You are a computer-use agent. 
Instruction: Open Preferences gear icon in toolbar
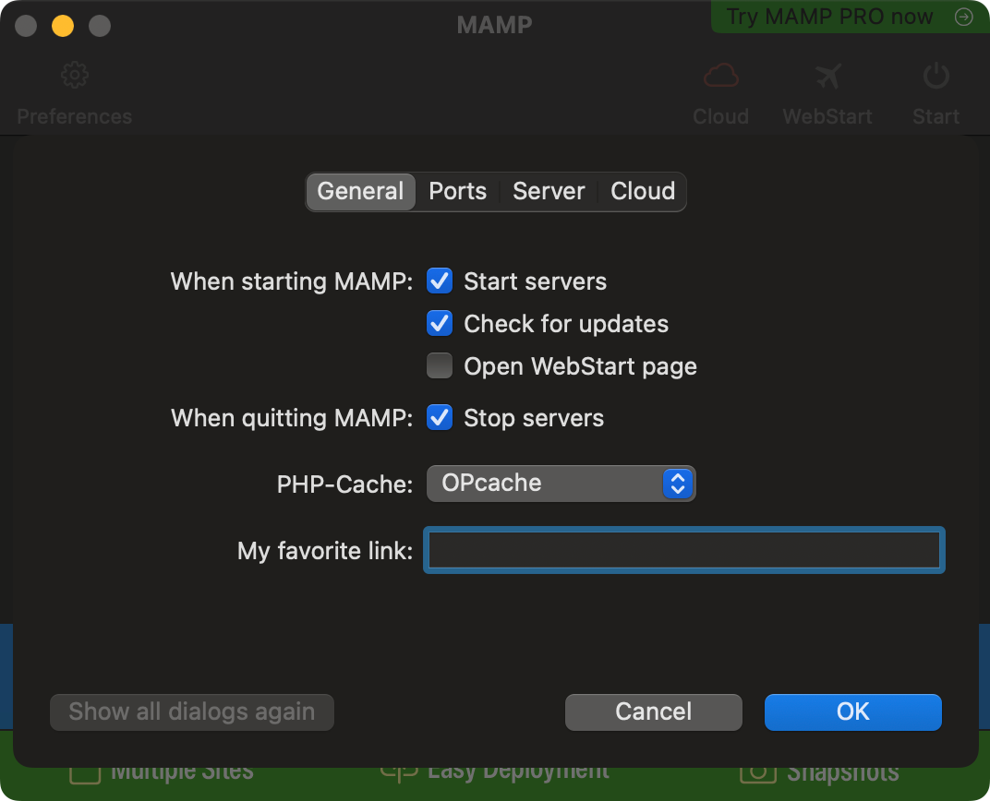75,75
